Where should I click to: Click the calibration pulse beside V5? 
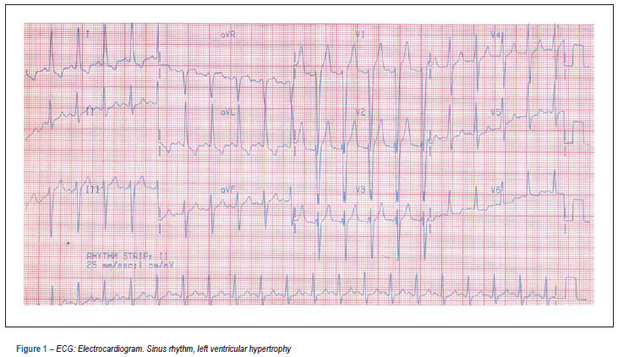pos(577,133)
